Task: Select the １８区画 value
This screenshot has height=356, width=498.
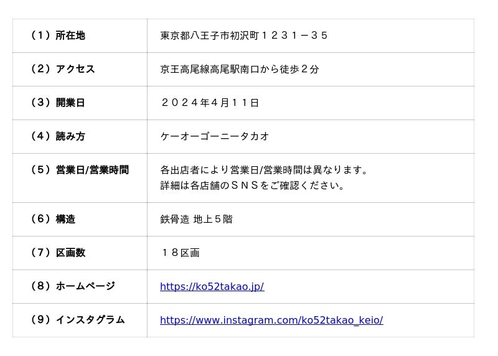Action: click(x=180, y=253)
